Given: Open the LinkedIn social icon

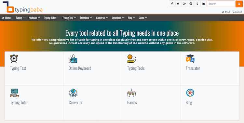Looking at the screenshot, I should click(x=204, y=4).
